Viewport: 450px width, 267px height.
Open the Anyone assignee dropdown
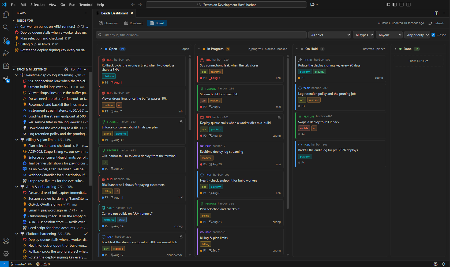click(389, 35)
